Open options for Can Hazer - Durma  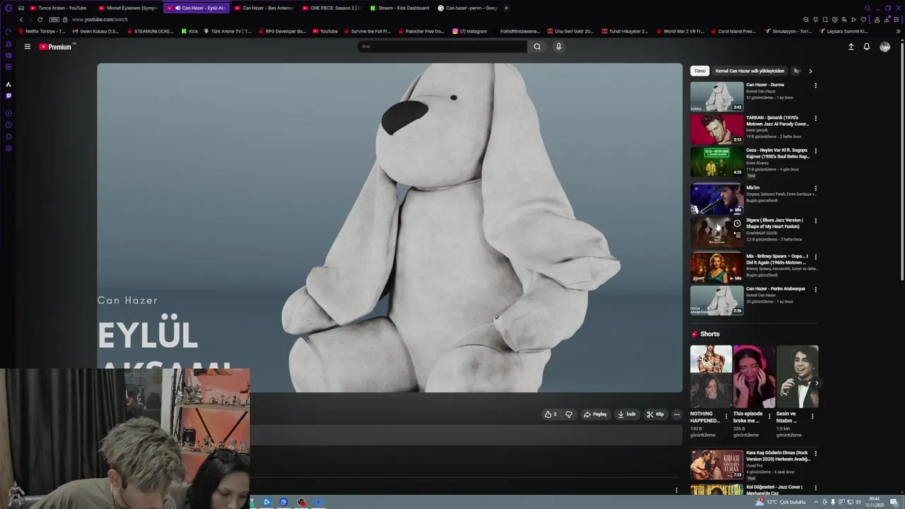click(x=815, y=86)
